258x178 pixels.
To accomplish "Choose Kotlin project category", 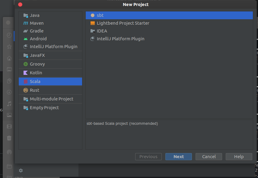I will tap(36, 73).
